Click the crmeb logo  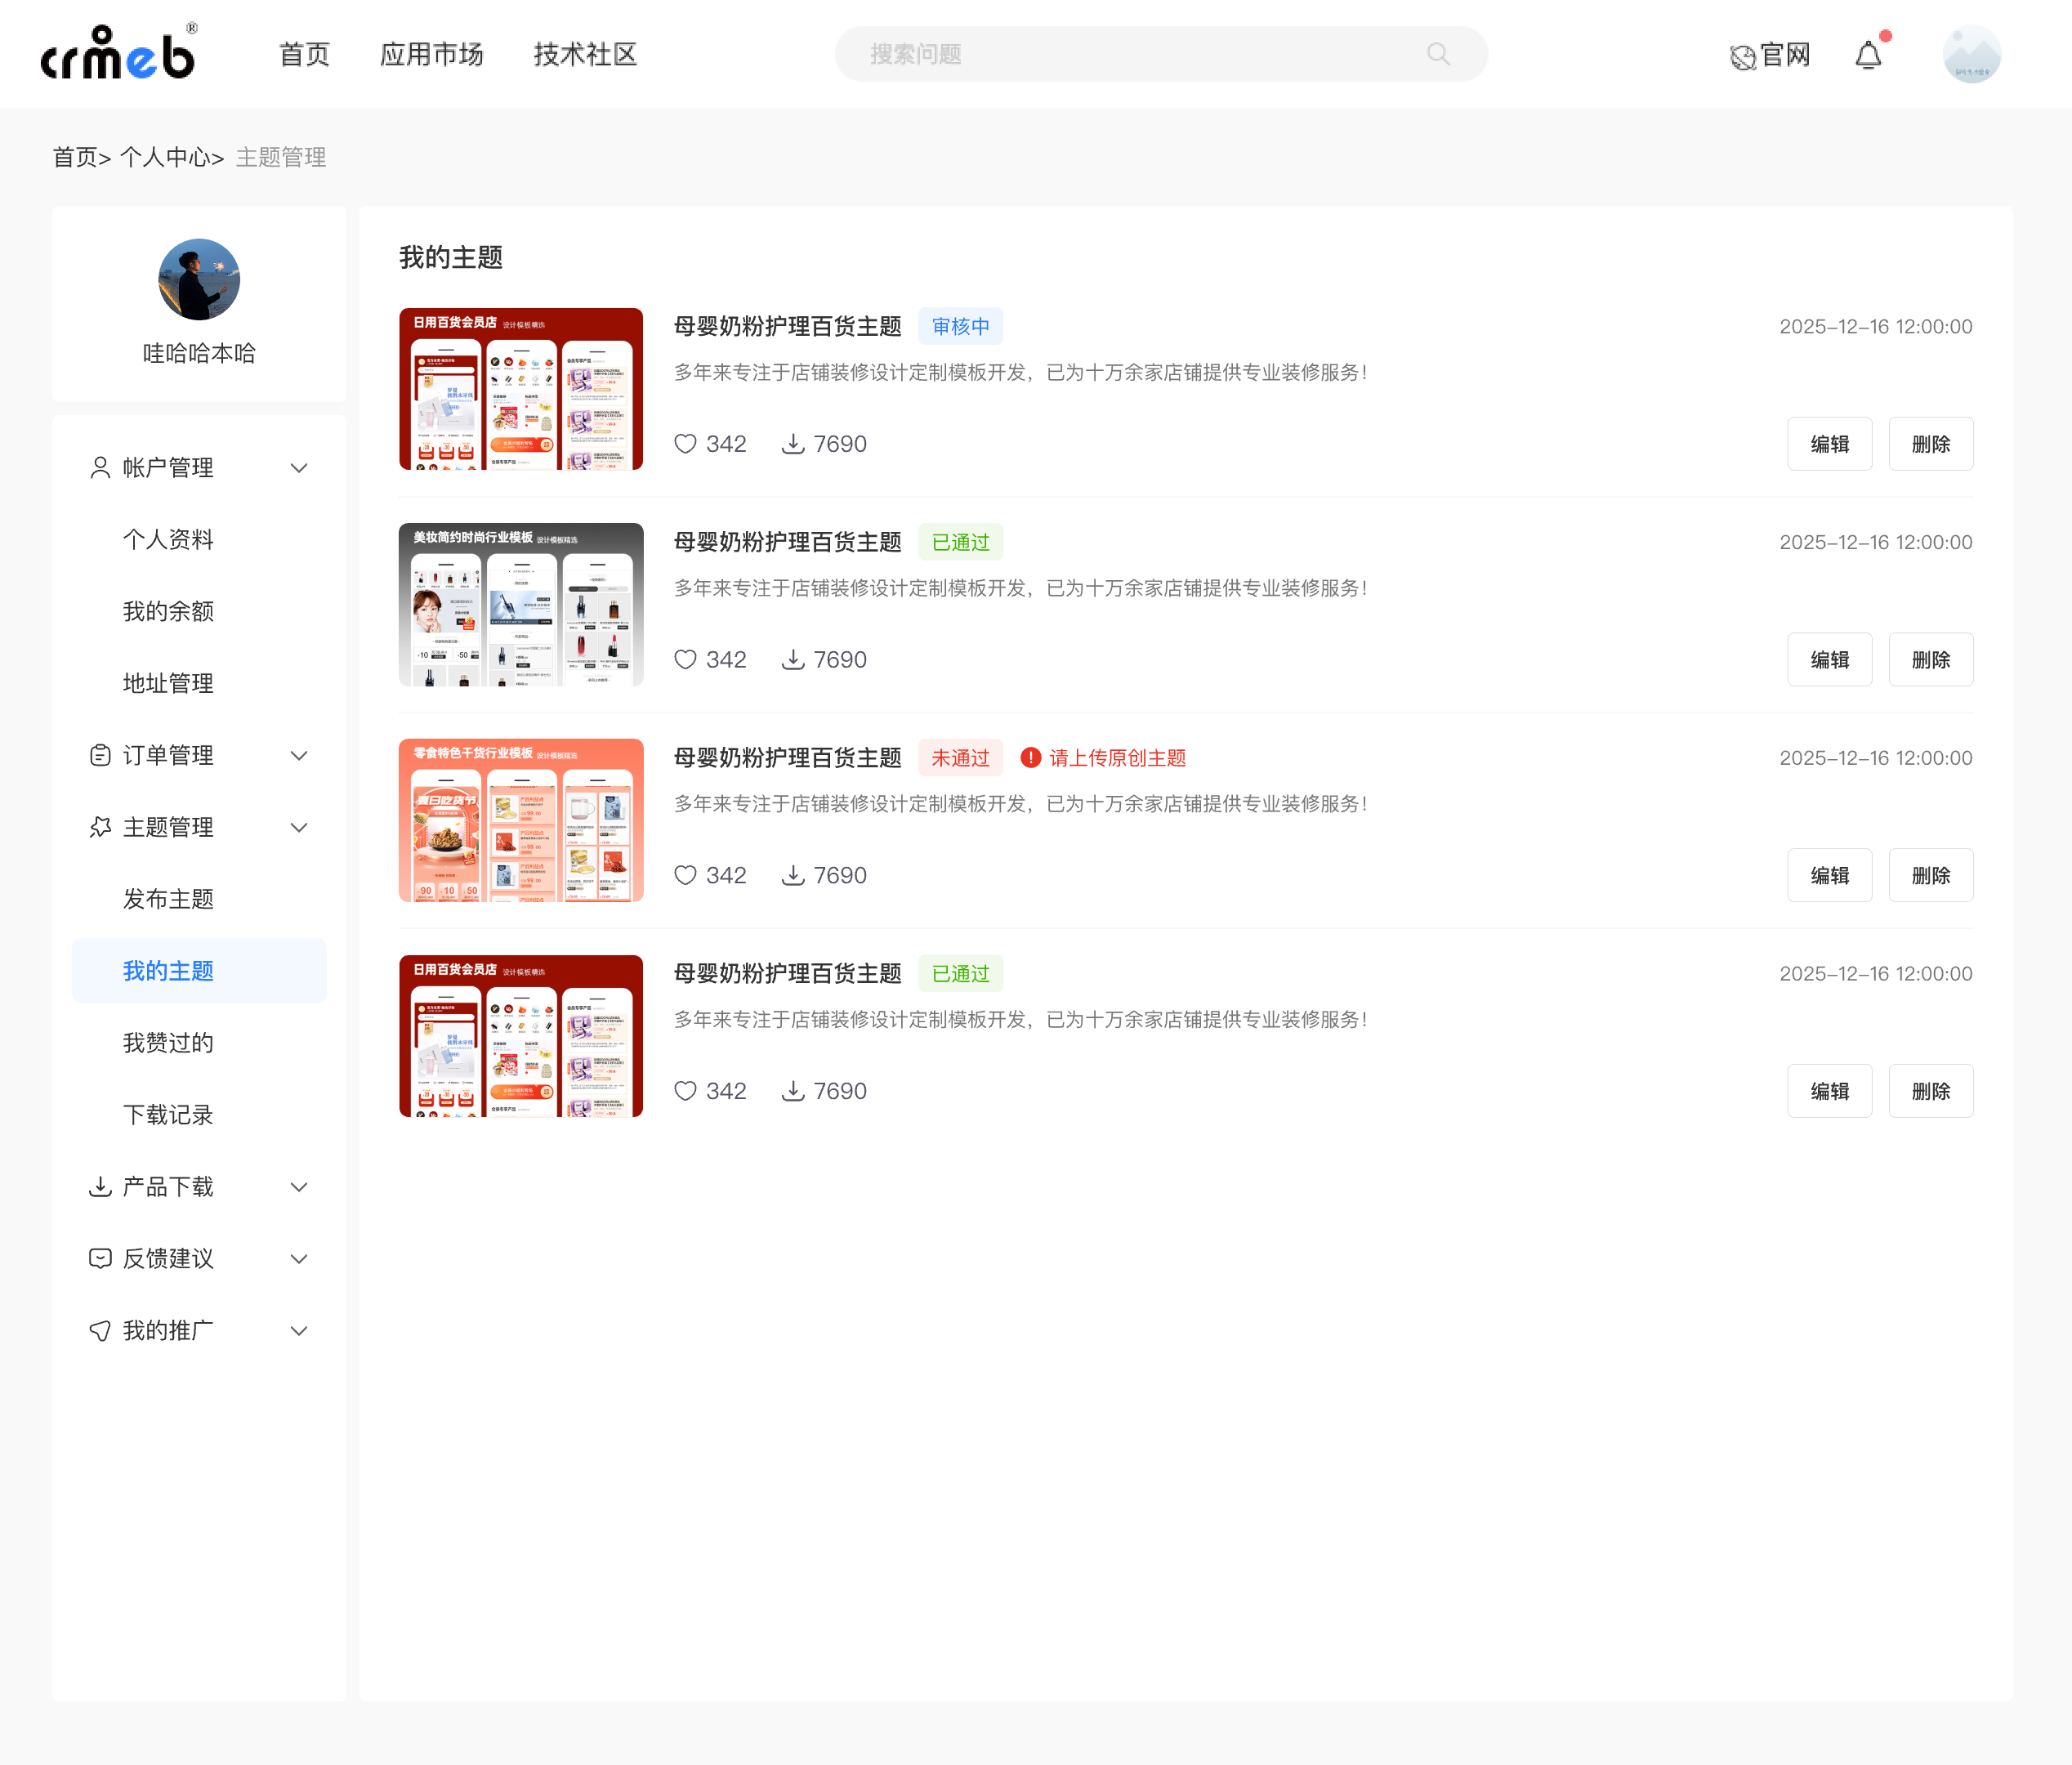click(x=118, y=52)
